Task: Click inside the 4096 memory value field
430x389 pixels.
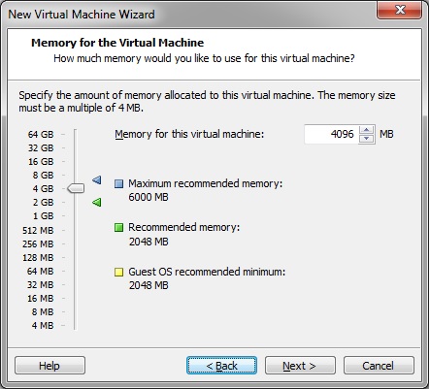Action: tap(331, 134)
